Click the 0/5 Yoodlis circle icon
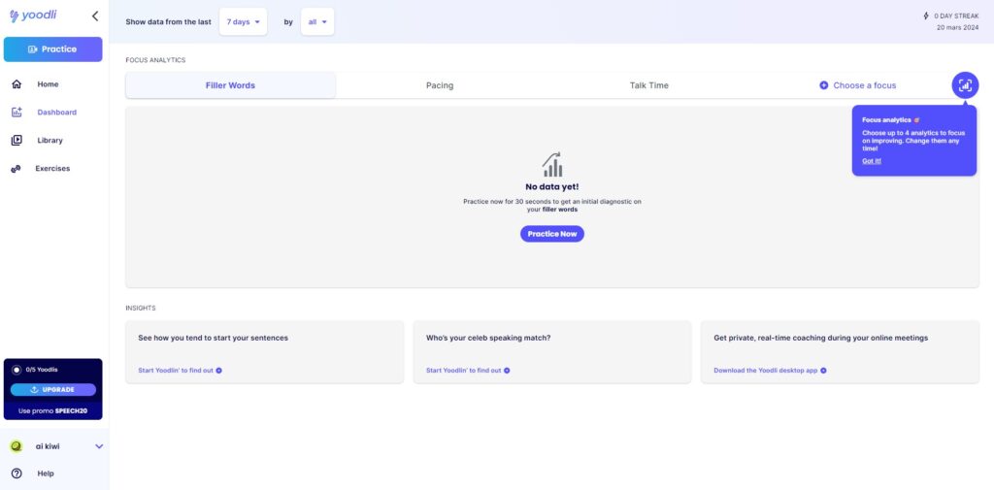 17,370
